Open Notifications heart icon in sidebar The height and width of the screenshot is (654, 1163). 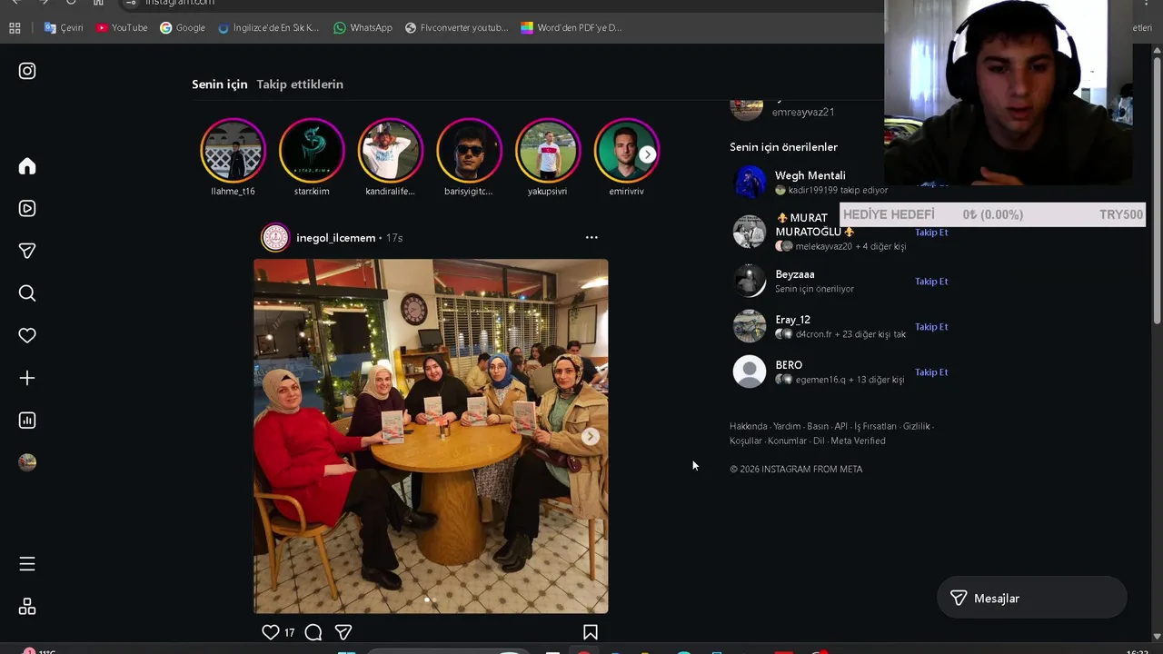tap(27, 335)
